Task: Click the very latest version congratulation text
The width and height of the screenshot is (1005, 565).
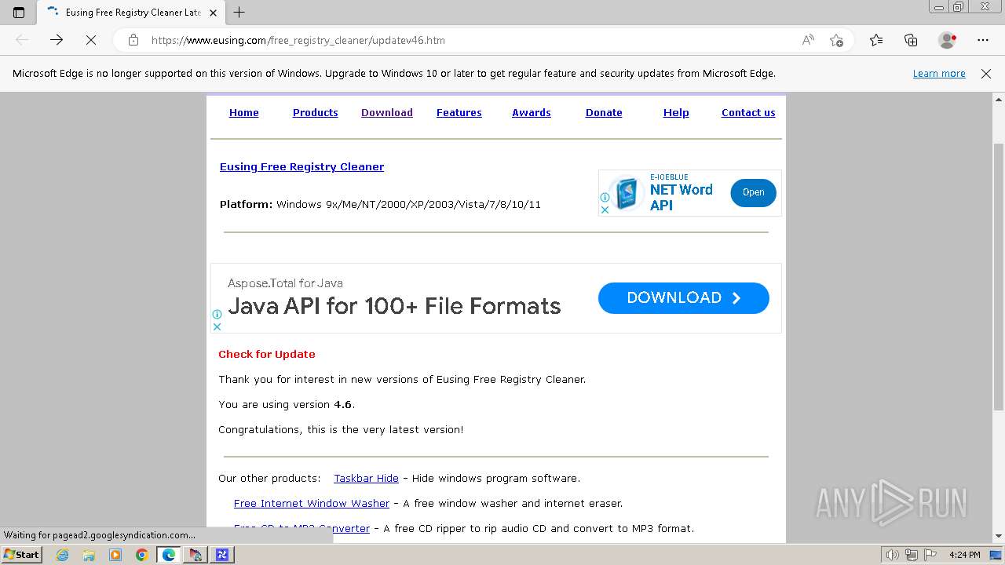Action: point(341,429)
